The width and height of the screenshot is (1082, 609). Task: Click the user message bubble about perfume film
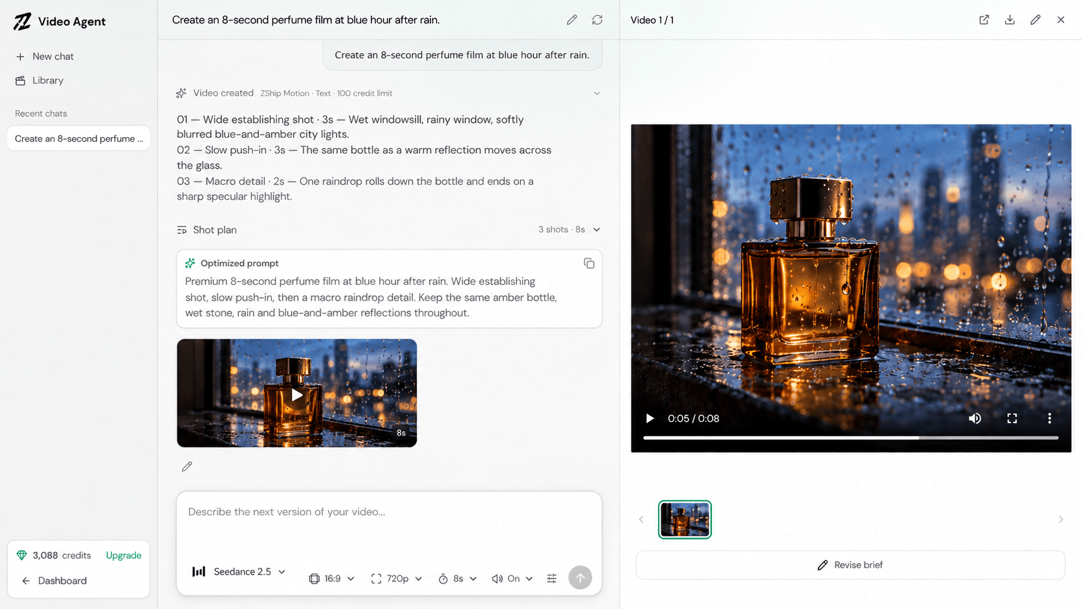462,55
